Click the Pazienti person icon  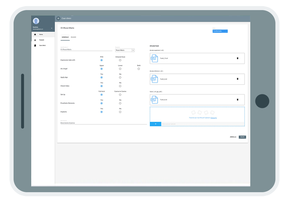tap(35, 40)
